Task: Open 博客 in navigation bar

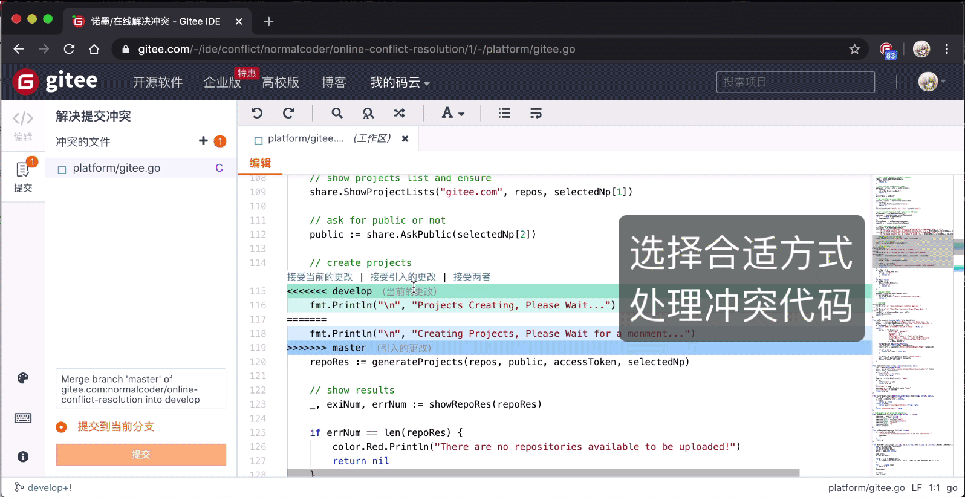Action: 334,82
